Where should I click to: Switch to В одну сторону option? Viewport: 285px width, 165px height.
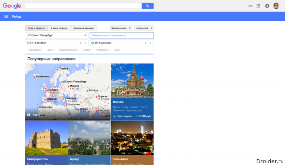59,28
